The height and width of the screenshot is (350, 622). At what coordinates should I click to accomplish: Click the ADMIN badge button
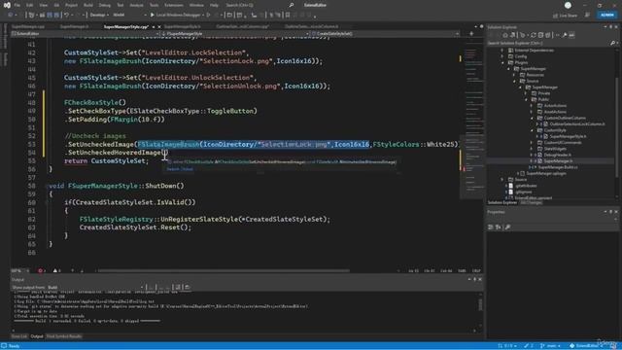606,16
